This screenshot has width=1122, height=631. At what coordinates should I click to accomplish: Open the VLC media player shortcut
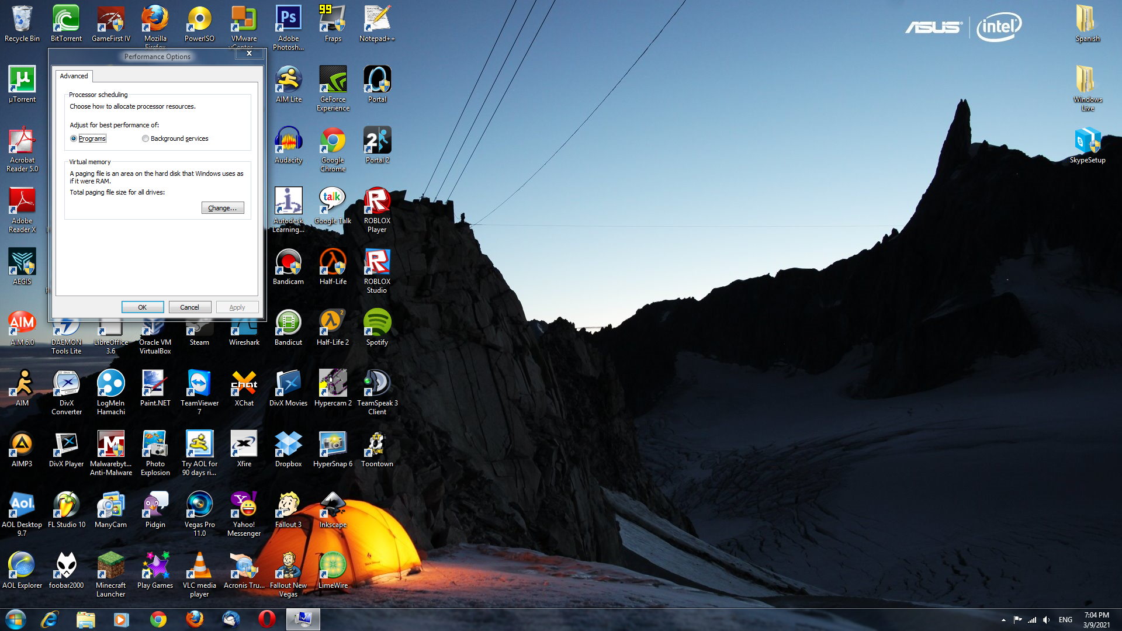pos(199,566)
